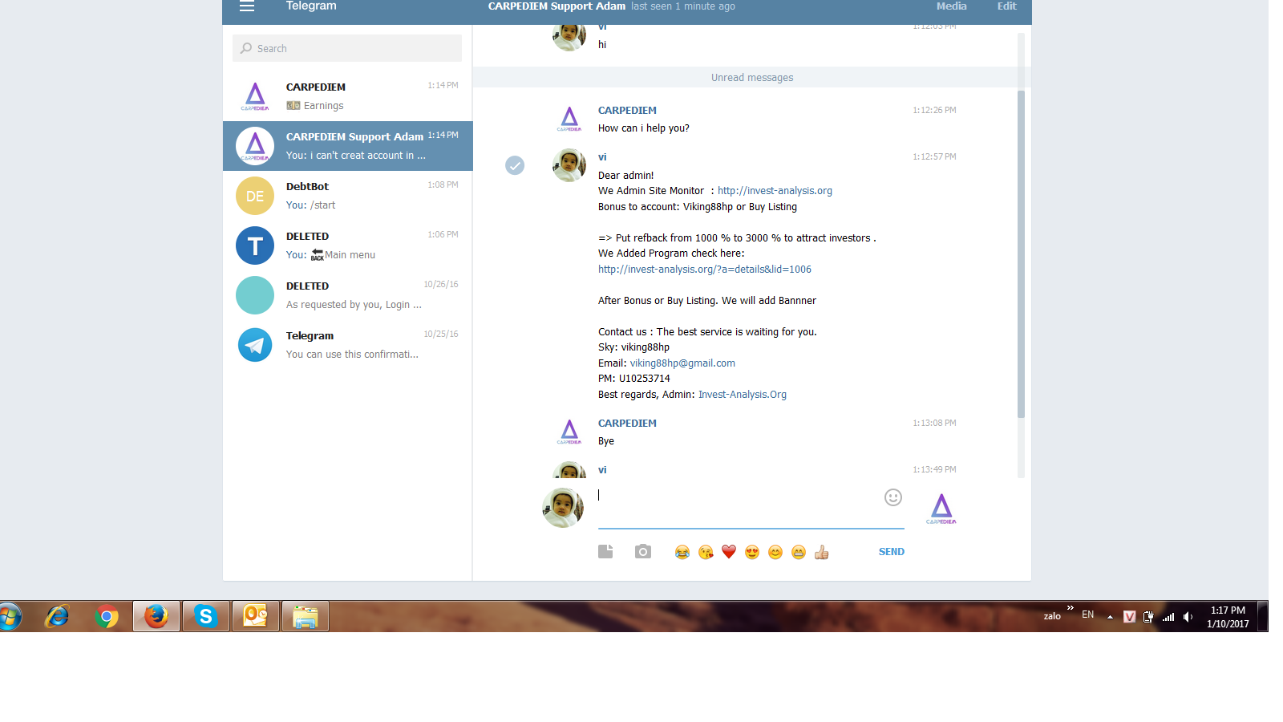Insert the tears of joy emoji

[x=682, y=552]
